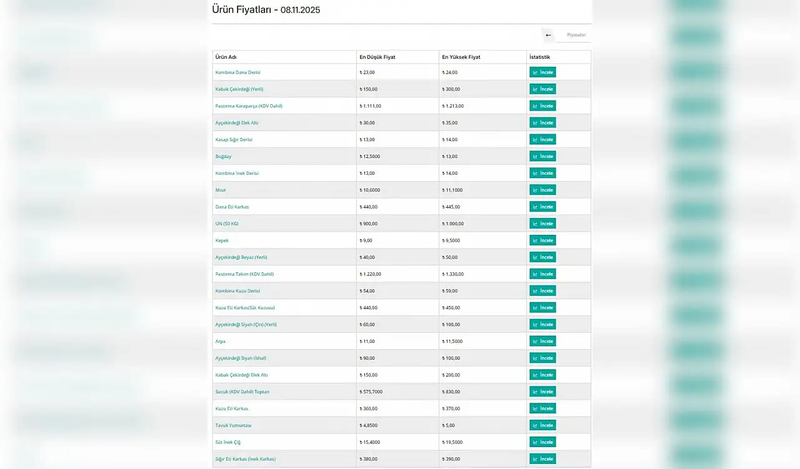Open Ayçekirdeği Siyah (İthal) product link
This screenshot has height=469, width=800.
pyautogui.click(x=241, y=358)
